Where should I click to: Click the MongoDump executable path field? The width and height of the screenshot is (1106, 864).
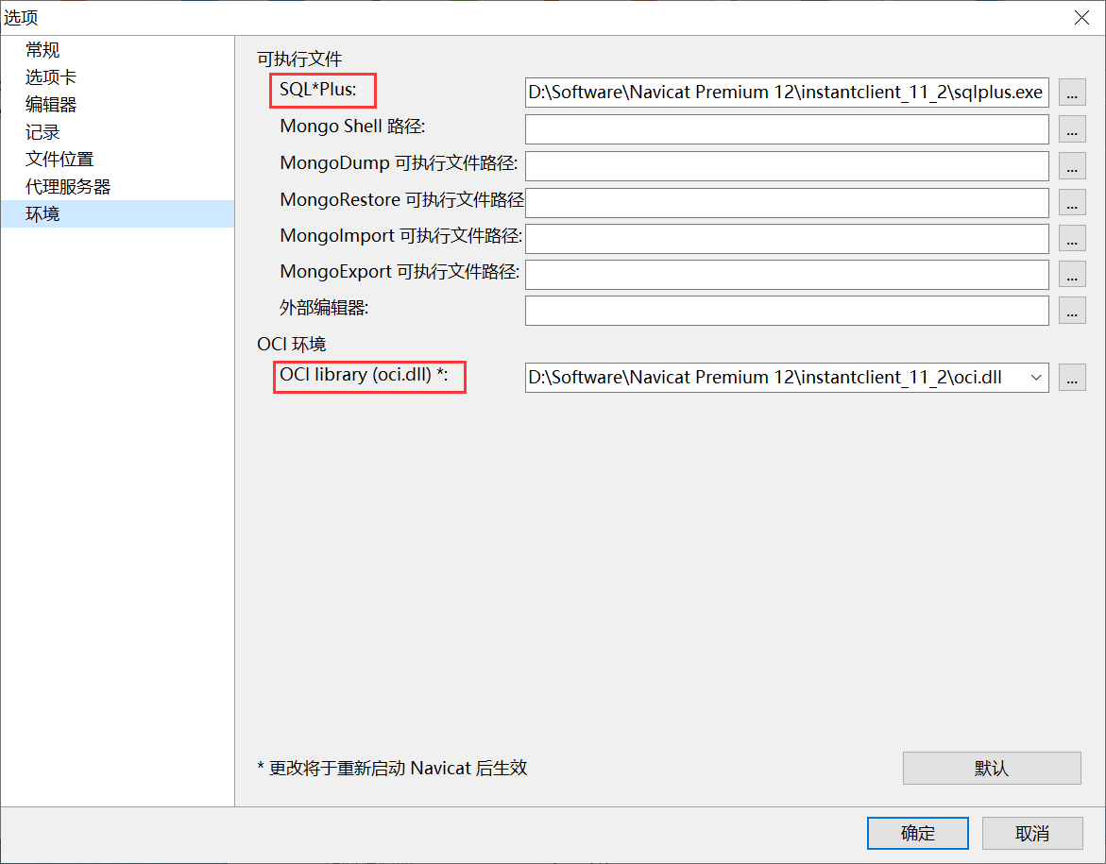pos(787,166)
